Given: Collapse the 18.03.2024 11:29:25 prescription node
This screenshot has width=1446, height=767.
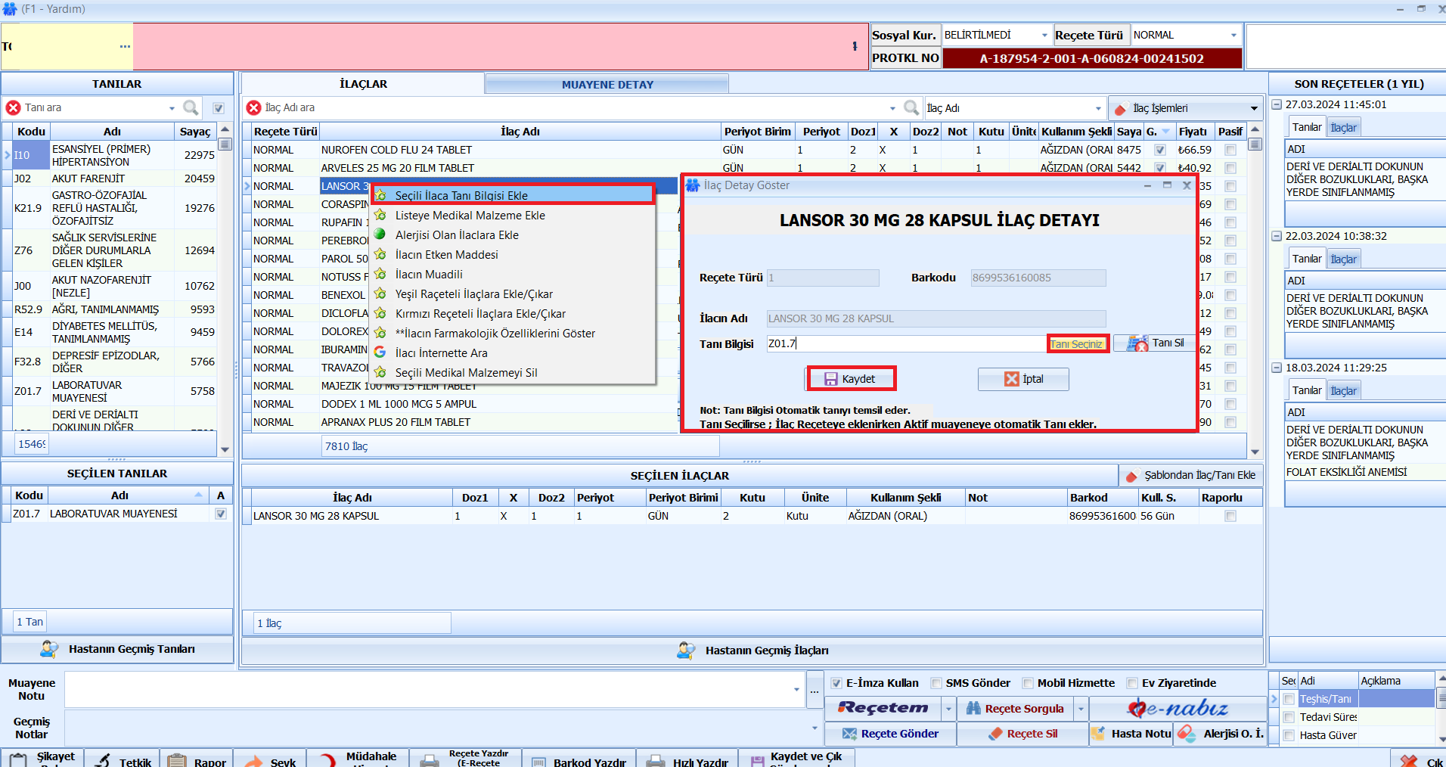Looking at the screenshot, I should pos(1277,368).
